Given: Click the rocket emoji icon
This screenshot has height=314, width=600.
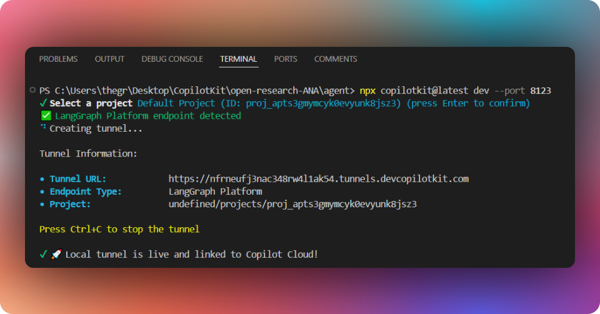Looking at the screenshot, I should [x=56, y=254].
